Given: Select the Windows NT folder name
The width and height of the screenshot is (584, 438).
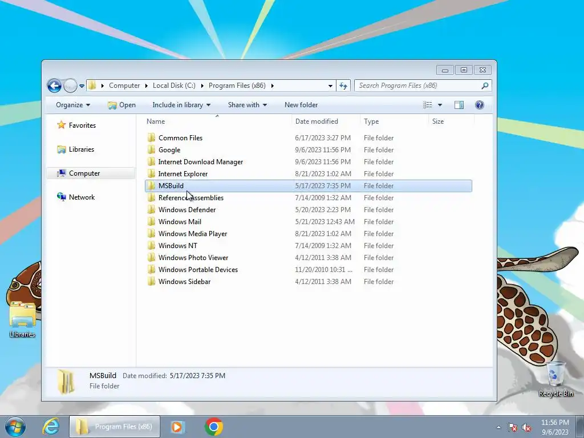Looking at the screenshot, I should pyautogui.click(x=178, y=246).
